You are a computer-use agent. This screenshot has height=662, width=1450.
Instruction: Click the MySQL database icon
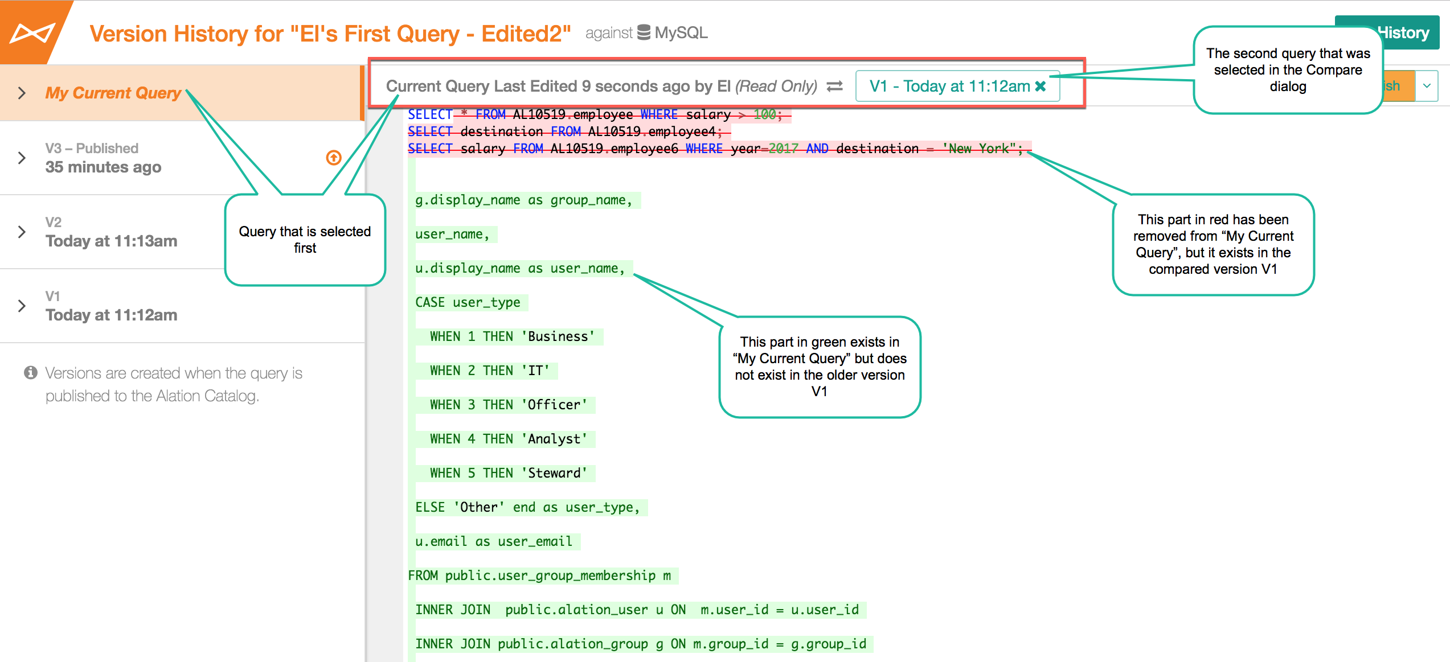644,32
